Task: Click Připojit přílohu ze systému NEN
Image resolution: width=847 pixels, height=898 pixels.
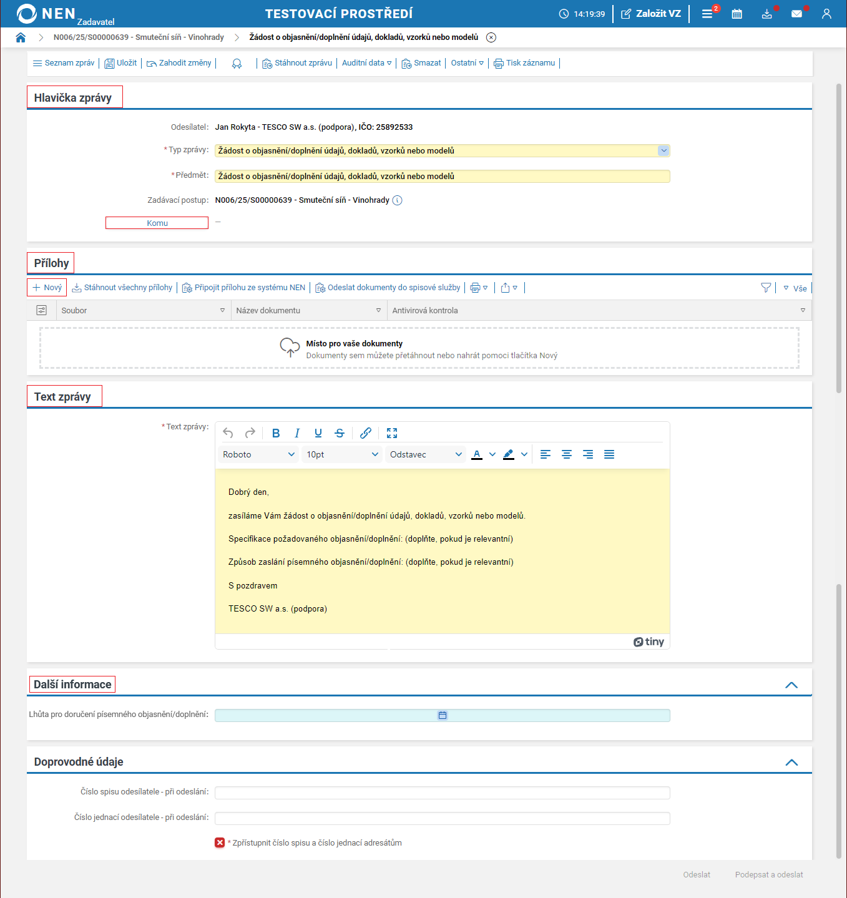Action: (244, 288)
